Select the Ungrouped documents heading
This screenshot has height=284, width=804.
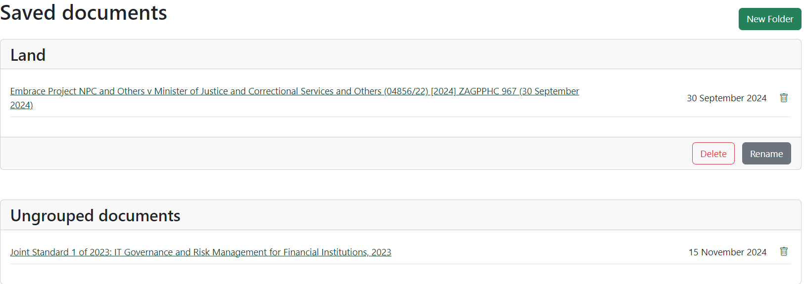tap(95, 216)
